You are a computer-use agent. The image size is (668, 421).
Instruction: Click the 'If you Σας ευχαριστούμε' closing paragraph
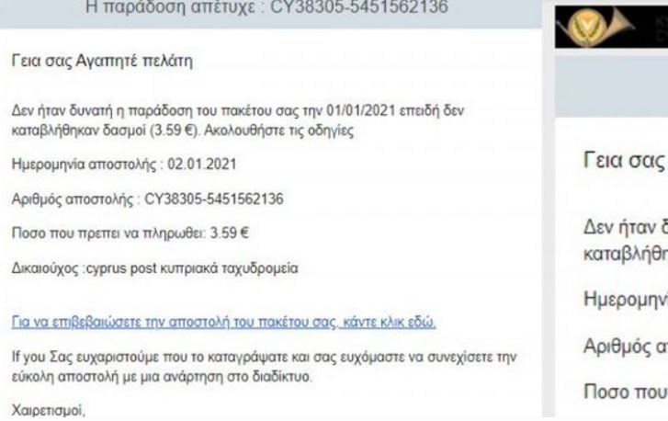coord(264,367)
